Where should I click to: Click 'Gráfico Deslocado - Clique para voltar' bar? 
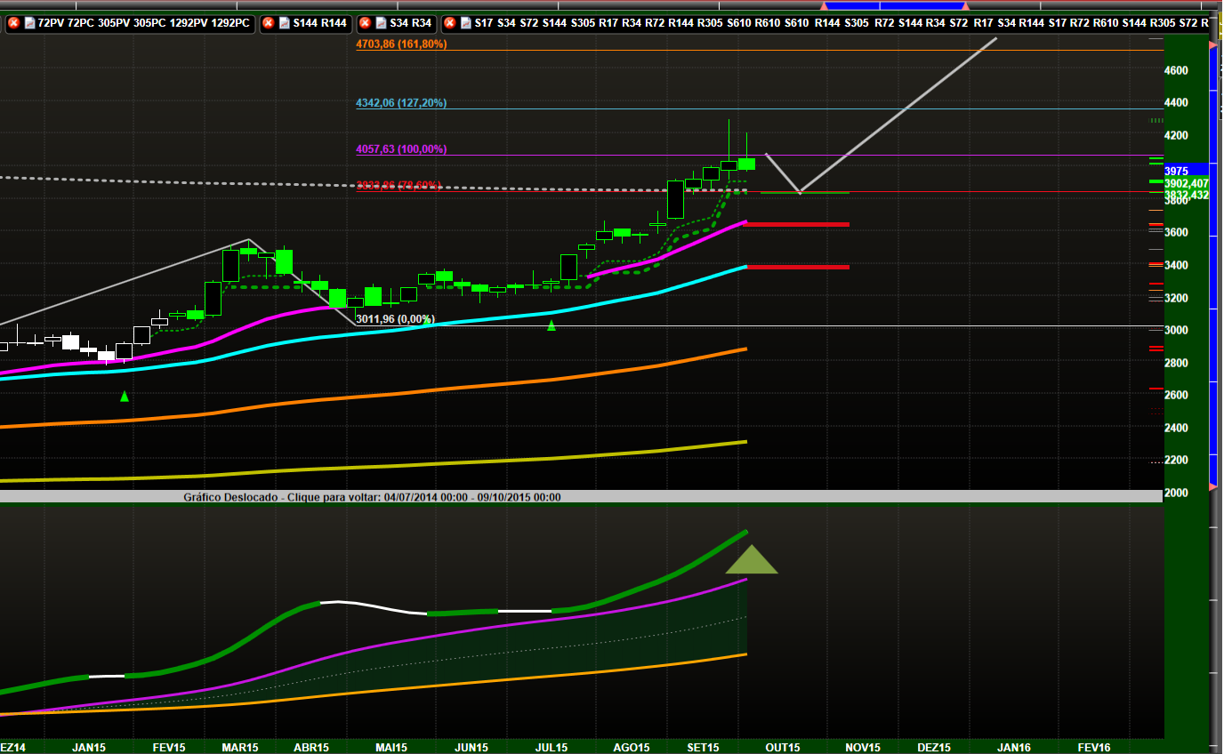tap(582, 497)
